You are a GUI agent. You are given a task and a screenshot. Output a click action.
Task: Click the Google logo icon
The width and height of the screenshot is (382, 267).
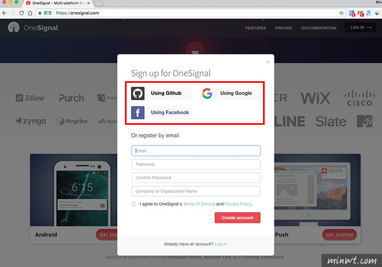[x=207, y=93]
